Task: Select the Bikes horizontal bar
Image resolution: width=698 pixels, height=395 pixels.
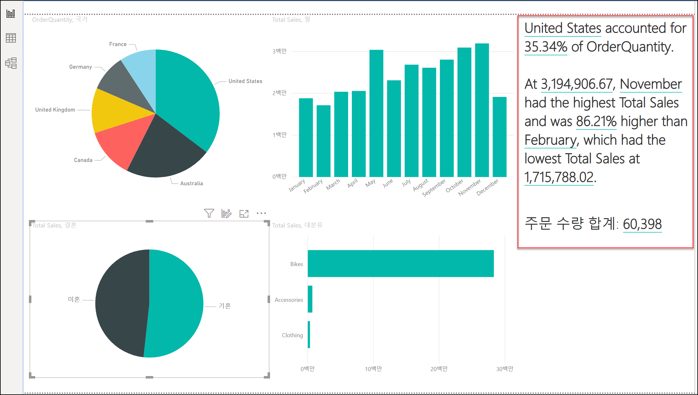Action: (400, 263)
